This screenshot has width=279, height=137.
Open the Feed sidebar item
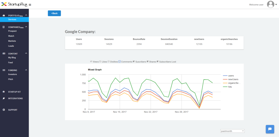[x=10, y=62]
